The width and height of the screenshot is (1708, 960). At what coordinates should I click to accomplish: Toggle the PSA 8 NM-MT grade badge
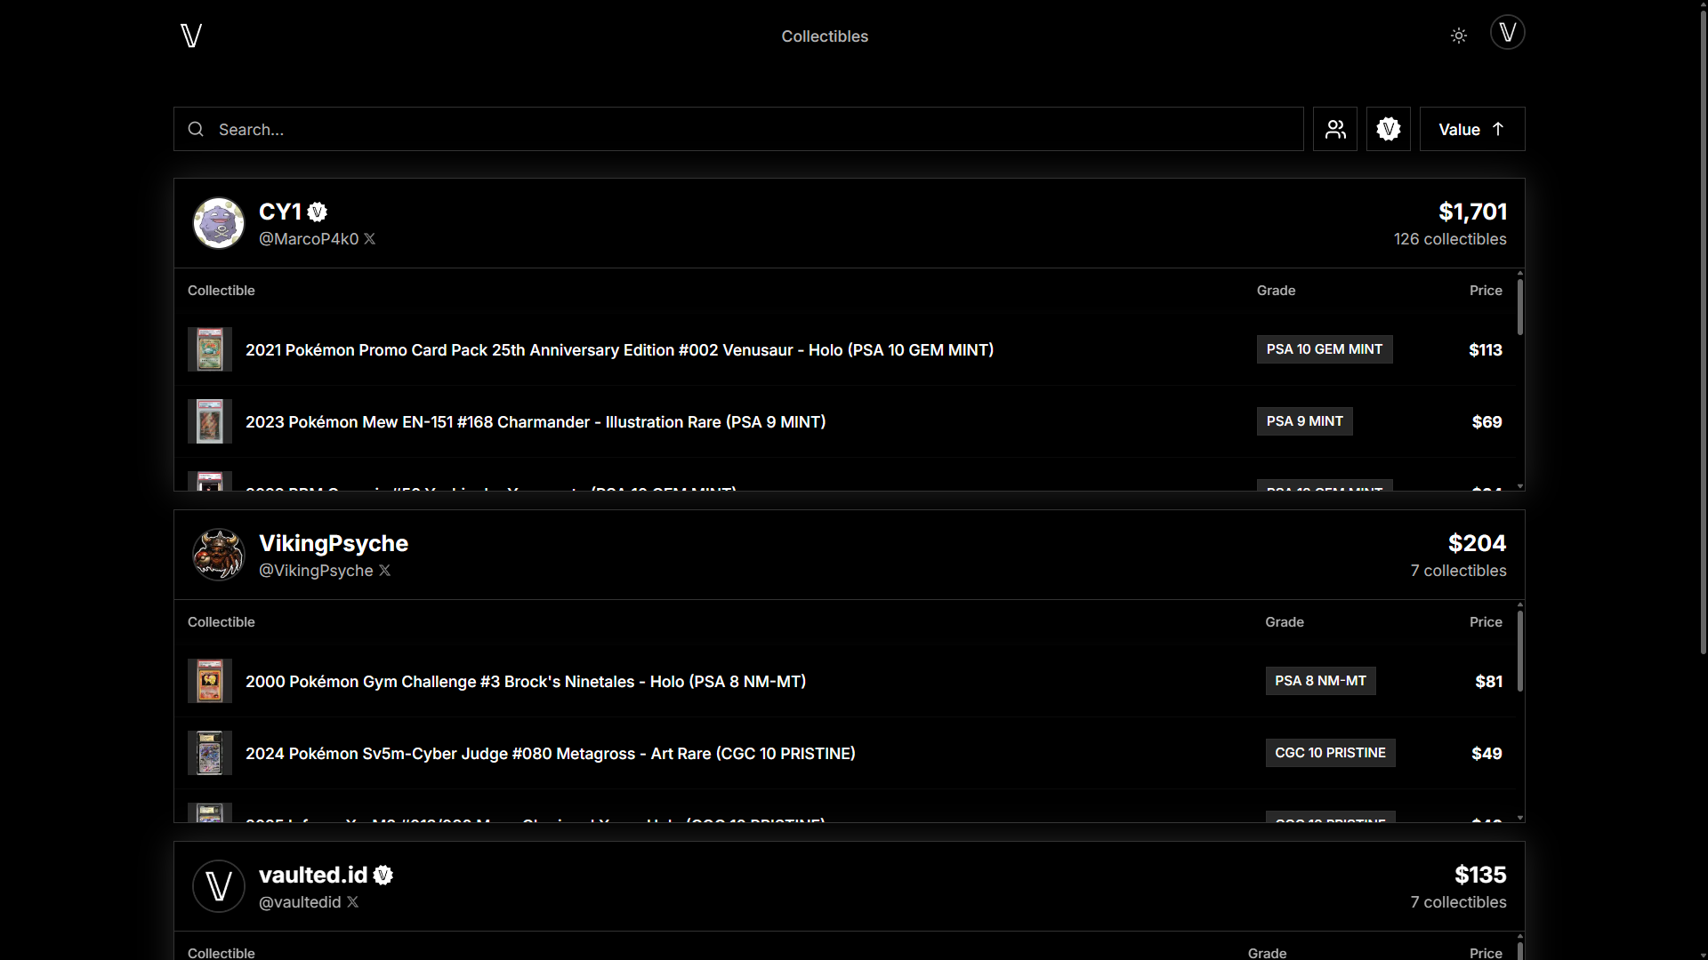click(x=1320, y=681)
